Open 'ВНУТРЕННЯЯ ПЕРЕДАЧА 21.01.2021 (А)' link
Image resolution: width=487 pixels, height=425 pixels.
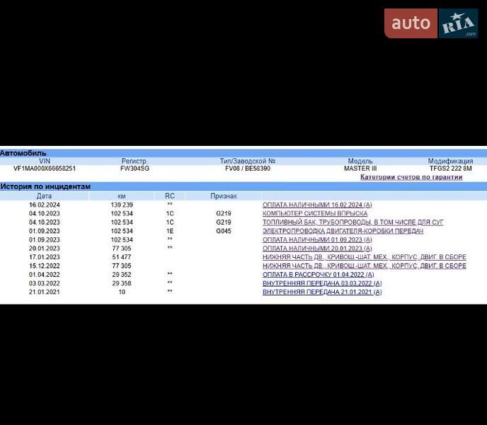322,292
